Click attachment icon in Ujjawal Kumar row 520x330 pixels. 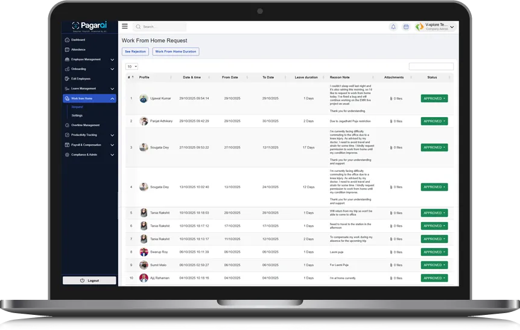pos(391,98)
